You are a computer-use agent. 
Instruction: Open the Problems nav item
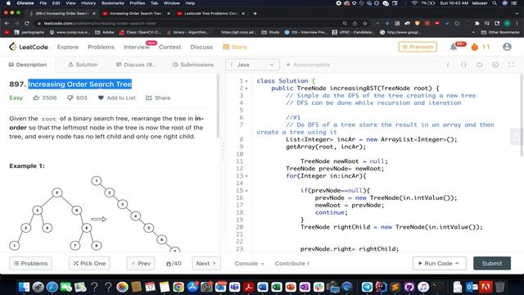point(101,48)
